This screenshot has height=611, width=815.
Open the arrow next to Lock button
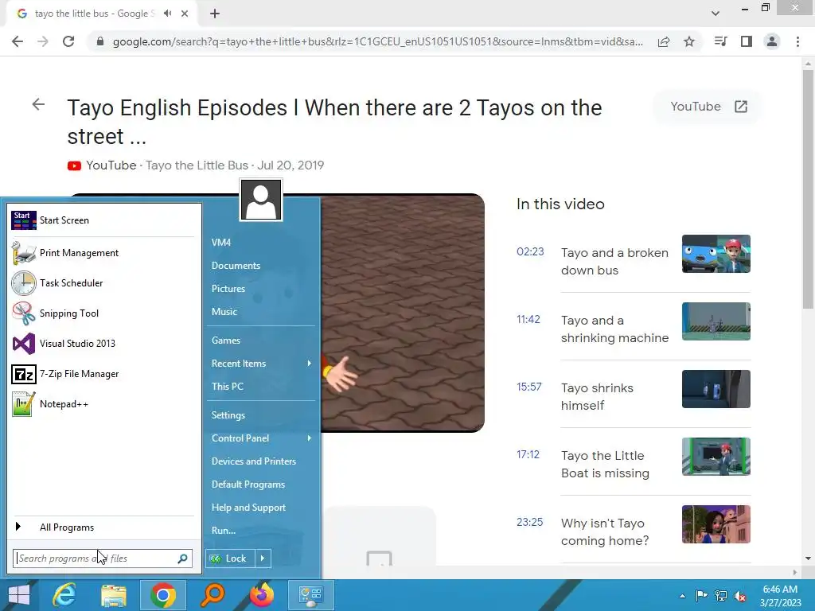pyautogui.click(x=263, y=558)
